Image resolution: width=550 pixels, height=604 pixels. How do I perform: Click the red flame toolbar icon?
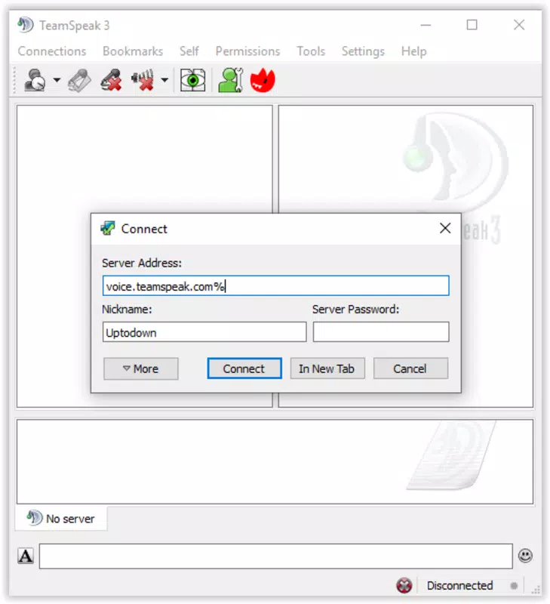pos(263,80)
